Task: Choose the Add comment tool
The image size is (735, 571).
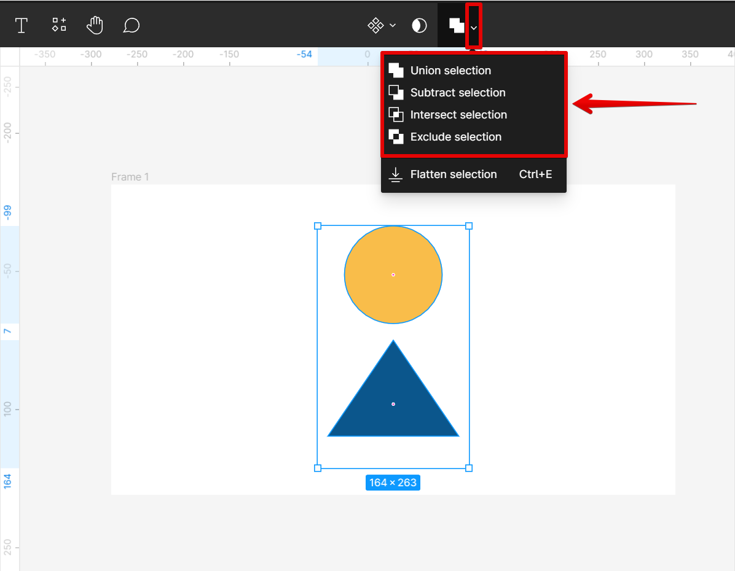Action: click(x=131, y=25)
